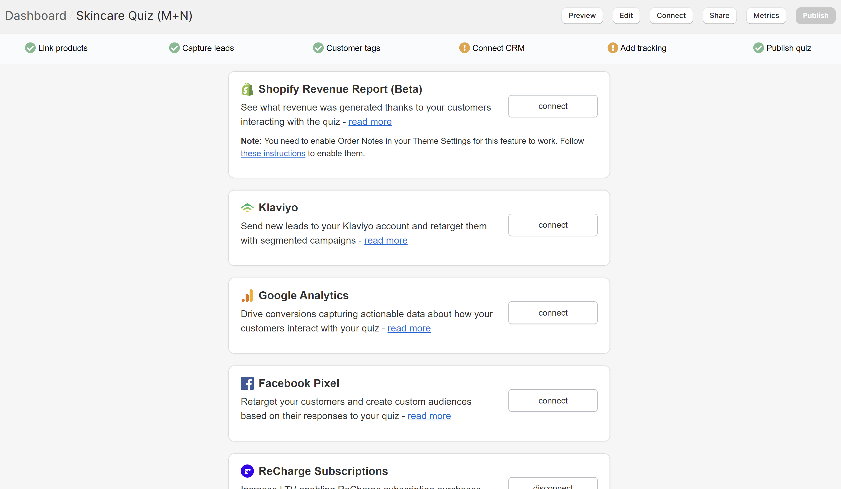Image resolution: width=841 pixels, height=489 pixels.
Task: Connect the Facebook Pixel integration
Action: click(x=553, y=400)
